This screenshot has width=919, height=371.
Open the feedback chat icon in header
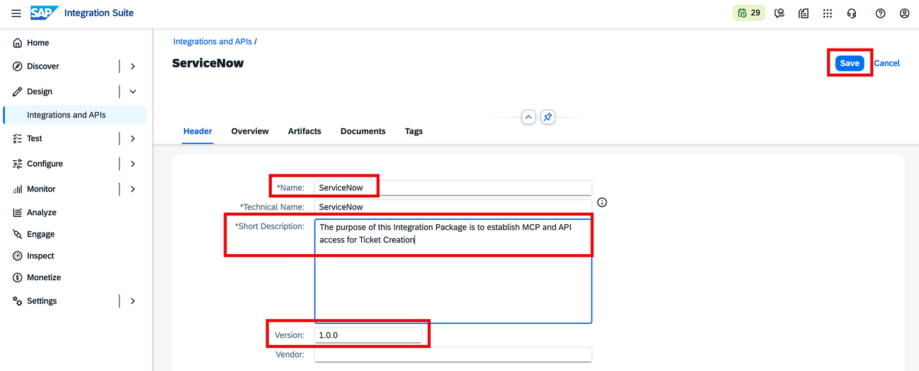[779, 13]
